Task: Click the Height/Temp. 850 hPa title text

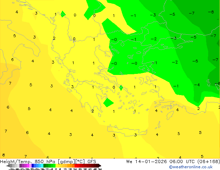Action: click(27, 162)
